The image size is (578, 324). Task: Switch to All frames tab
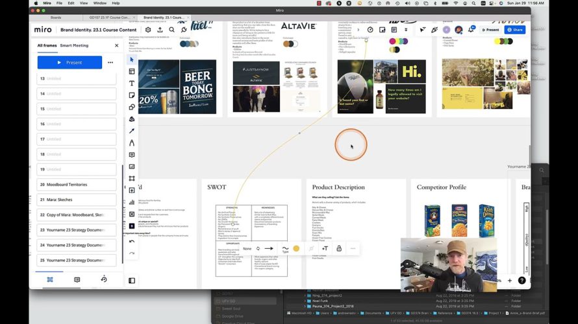click(x=47, y=45)
